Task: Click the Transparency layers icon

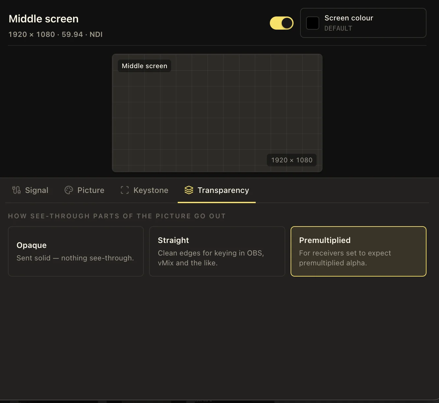Action: pyautogui.click(x=189, y=190)
